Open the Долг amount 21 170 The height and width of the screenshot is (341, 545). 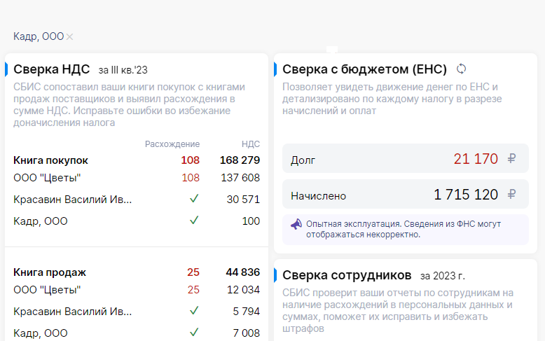click(x=476, y=159)
